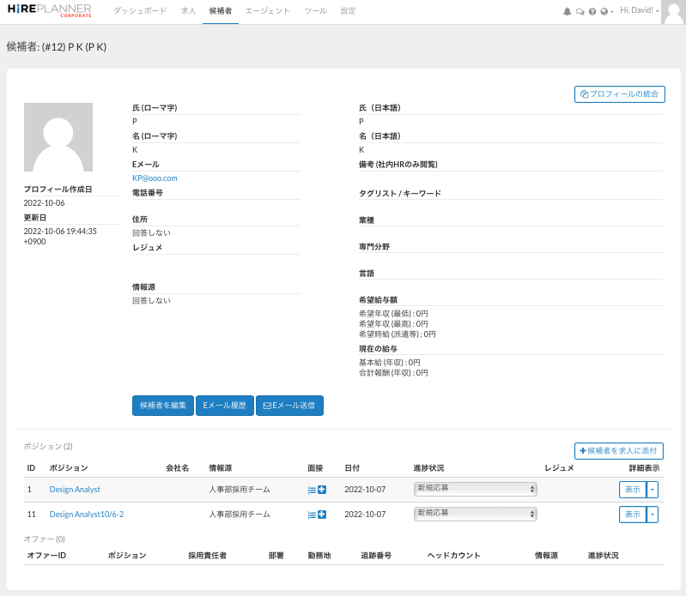View interview list for Design Analyst10/6-2 row
Screen dimensions: 686x596
tap(312, 515)
